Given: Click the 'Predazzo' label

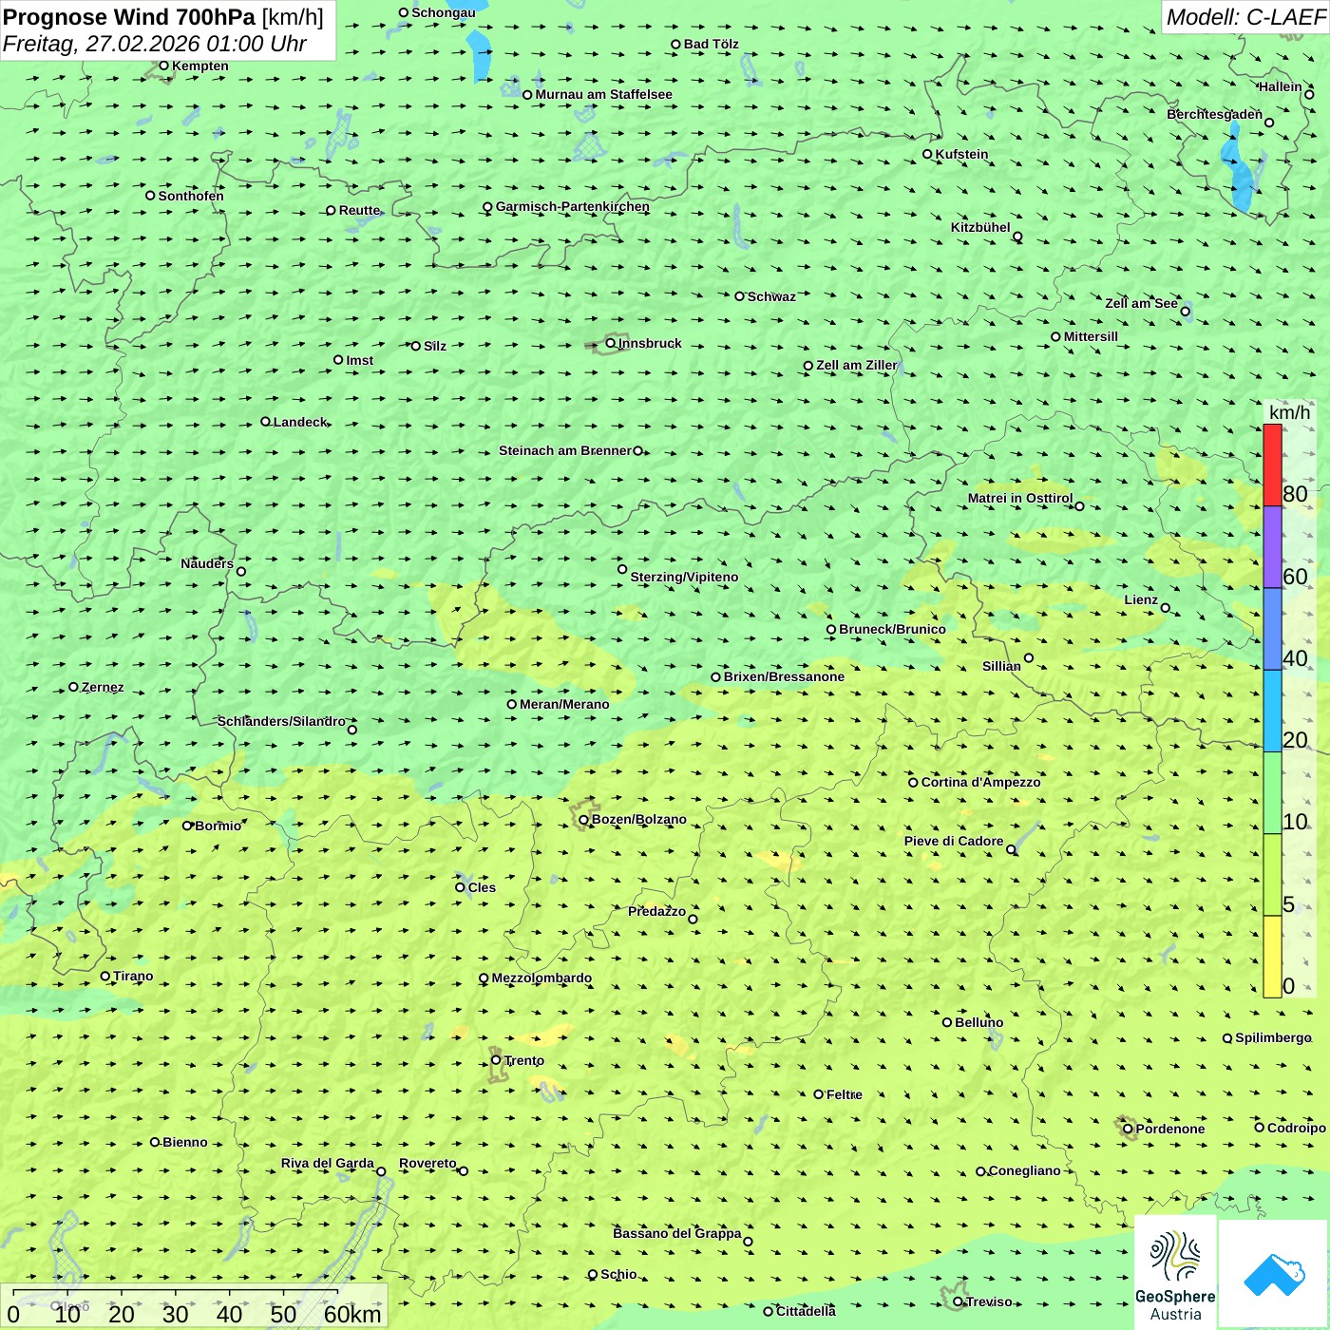Looking at the screenshot, I should pos(656,911).
